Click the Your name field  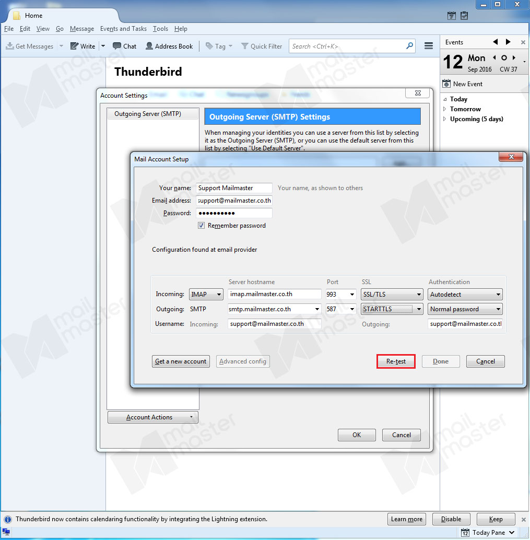click(x=234, y=188)
